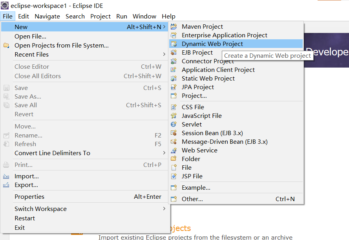
Task: Open the Navigate menu
Action: click(47, 16)
